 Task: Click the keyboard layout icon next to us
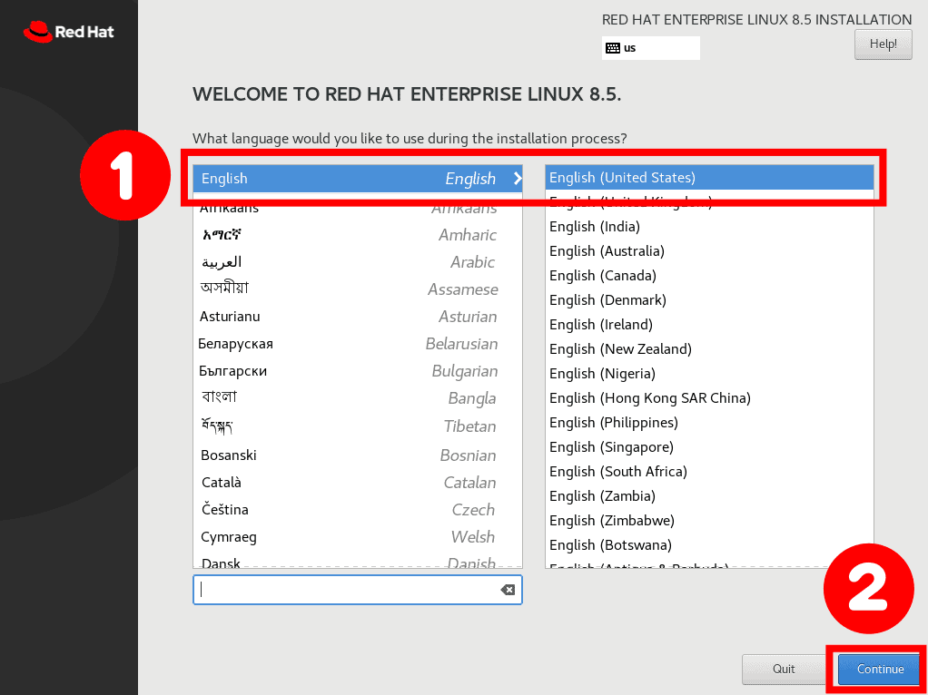(x=613, y=48)
